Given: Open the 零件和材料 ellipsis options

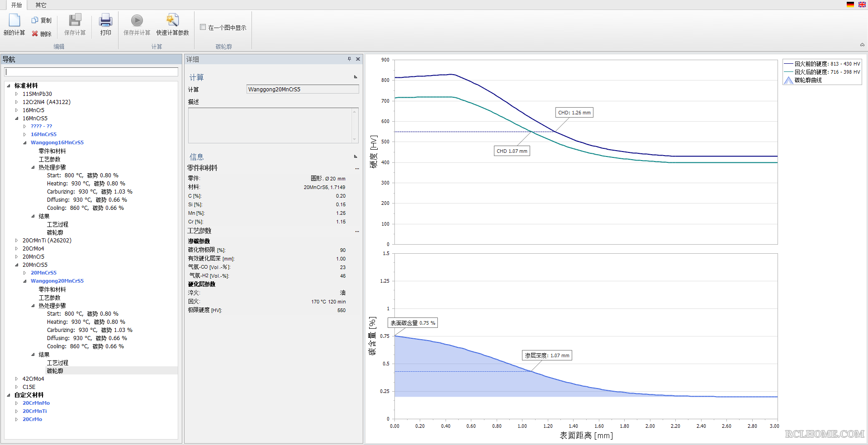Looking at the screenshot, I should coord(357,168).
